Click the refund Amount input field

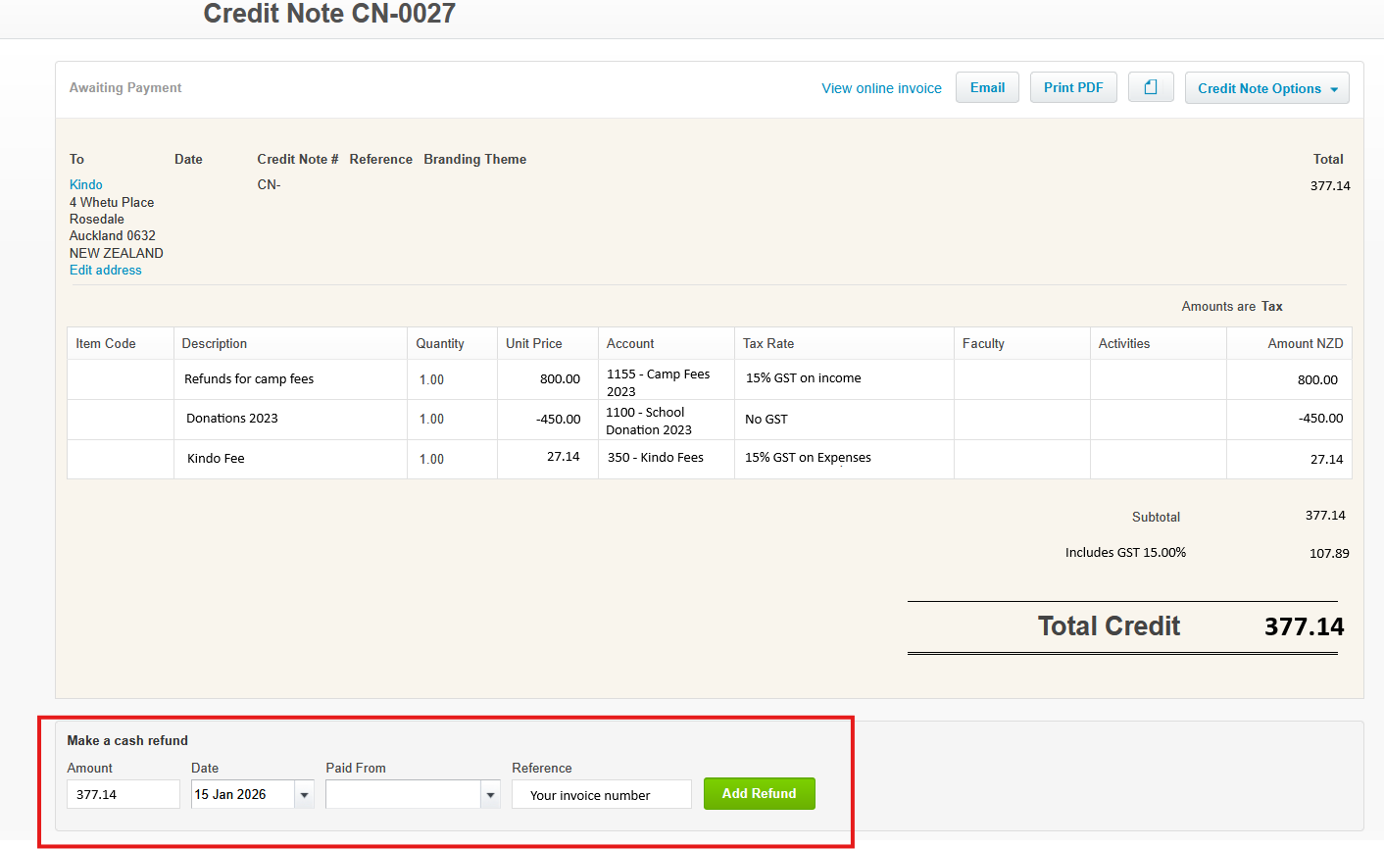tap(124, 794)
